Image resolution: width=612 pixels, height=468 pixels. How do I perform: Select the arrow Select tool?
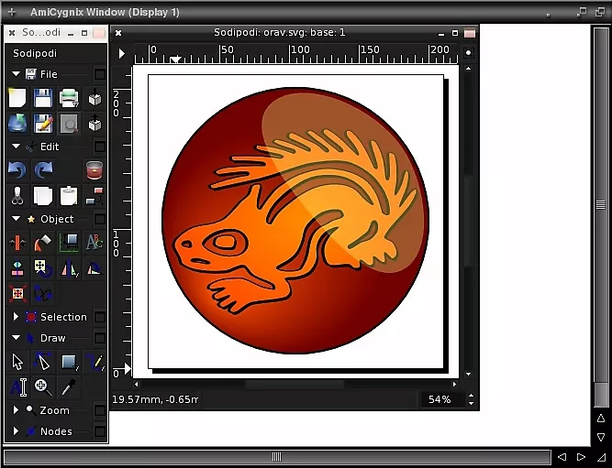pos(17,363)
